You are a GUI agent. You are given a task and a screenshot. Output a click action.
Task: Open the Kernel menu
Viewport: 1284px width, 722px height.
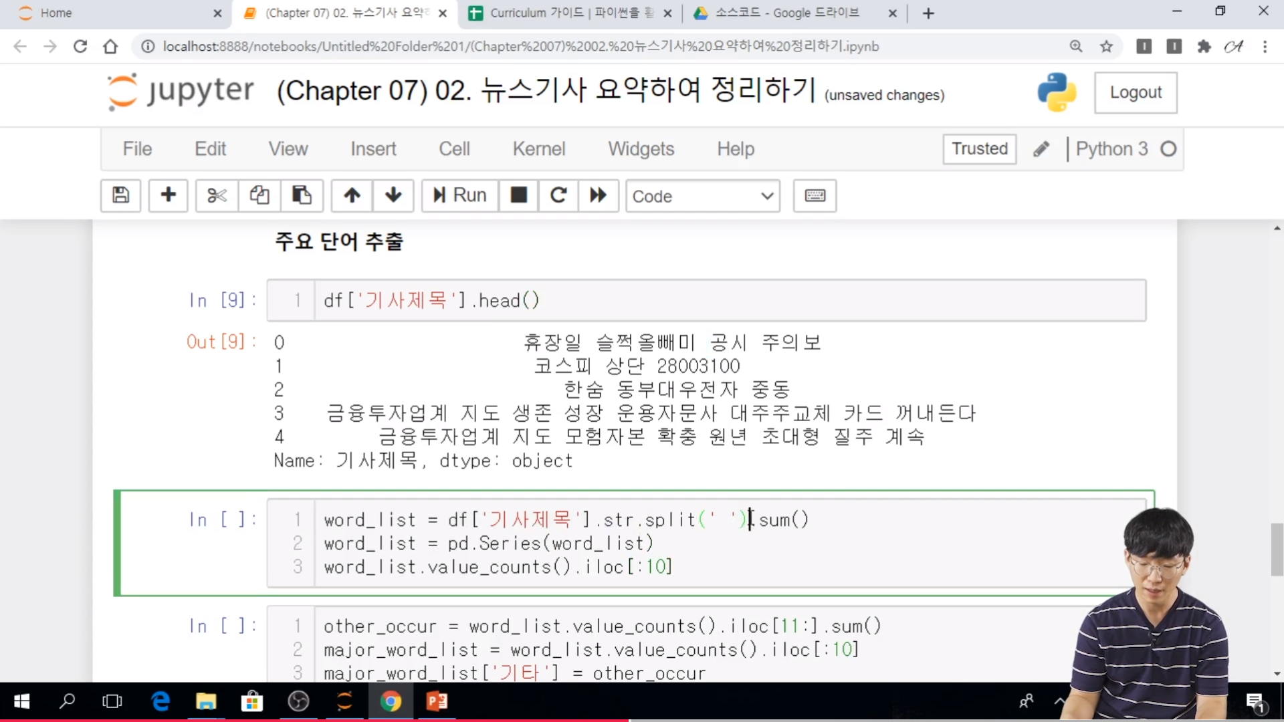tap(538, 148)
